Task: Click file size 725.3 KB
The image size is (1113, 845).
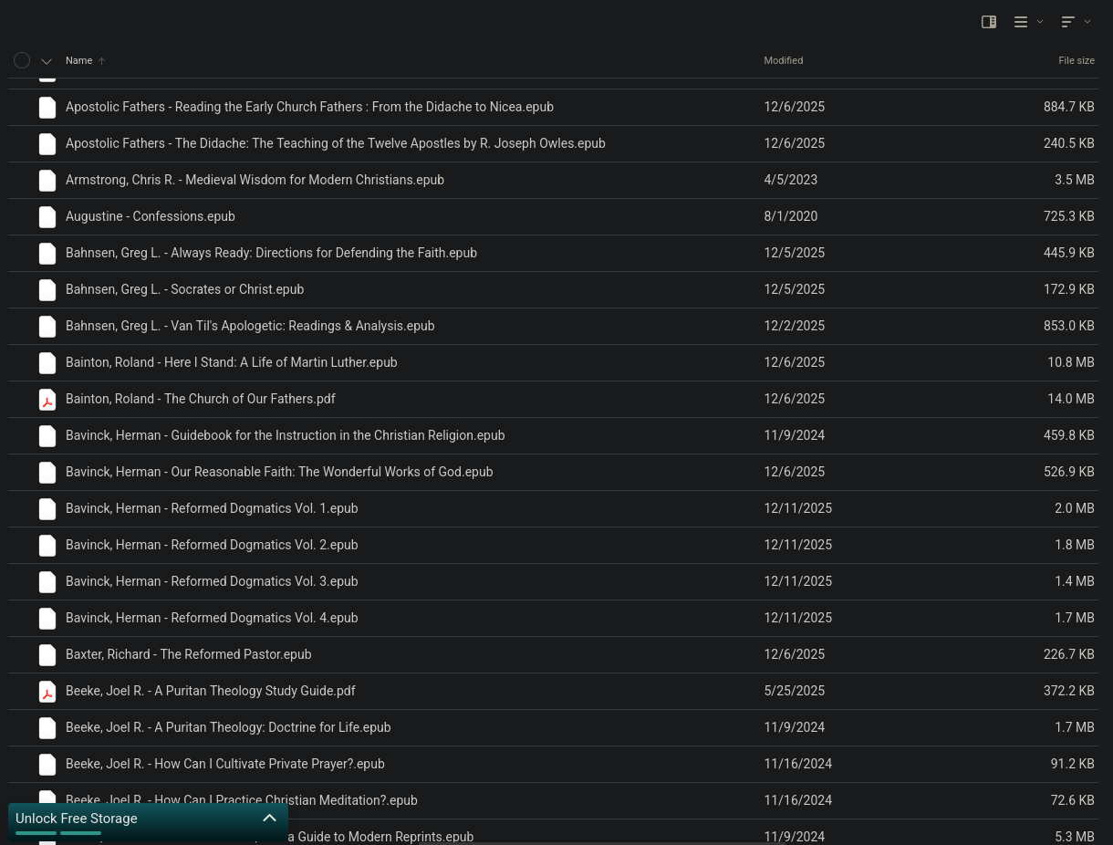Action: coord(1069,216)
